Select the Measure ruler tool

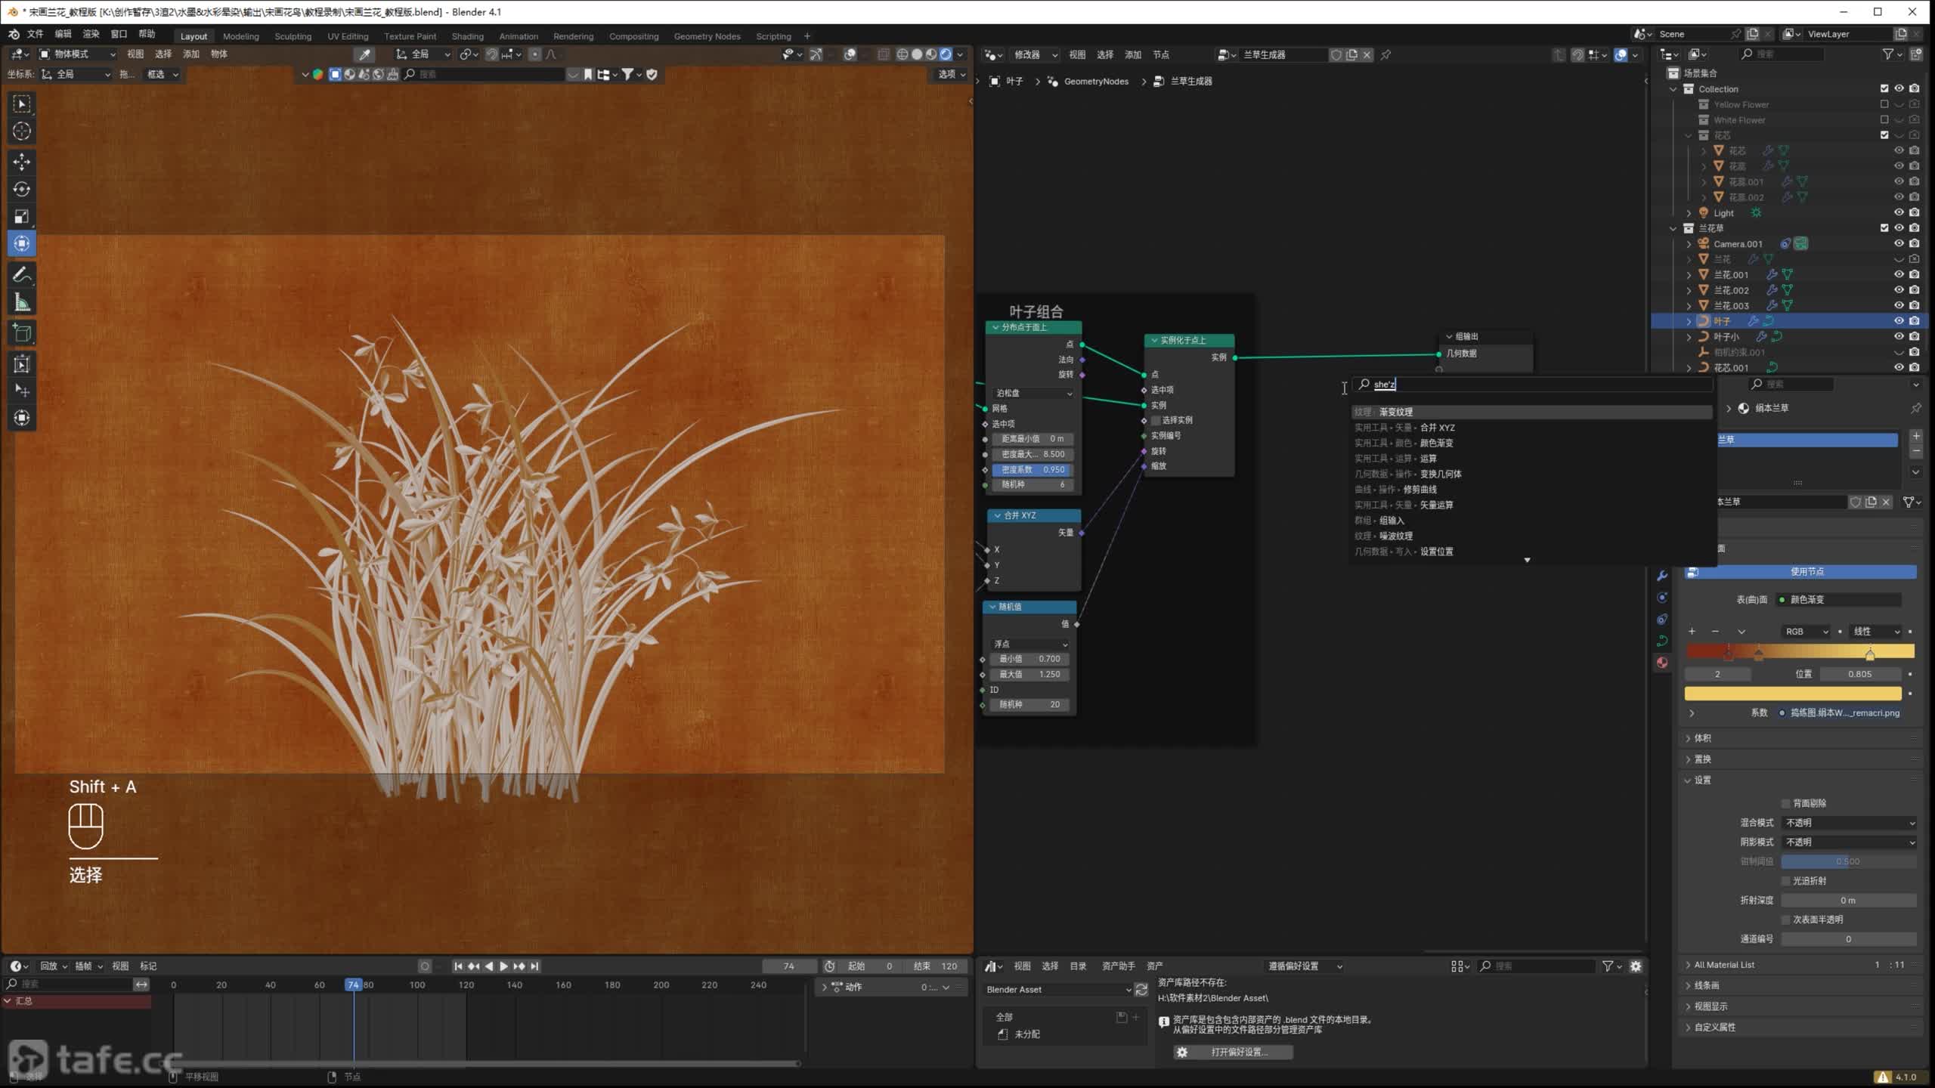[x=21, y=303]
